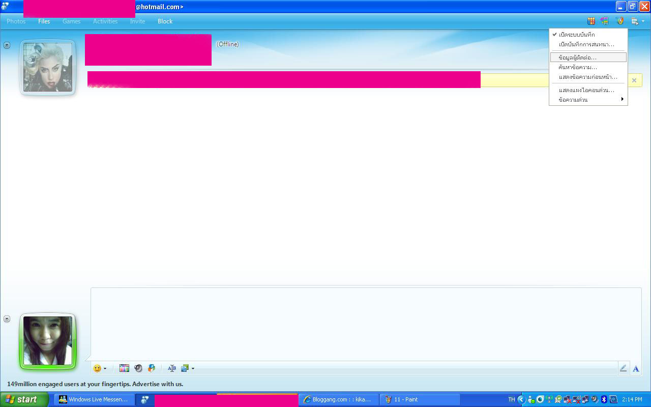Screen dimensions: 651x407
Task: Click the Block menu item
Action: coord(165,21)
